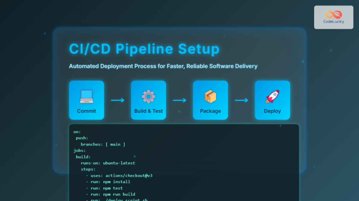The height and width of the screenshot is (201, 359).
Task: Click the glowing blue background of Commit card
Action: coord(86,116)
